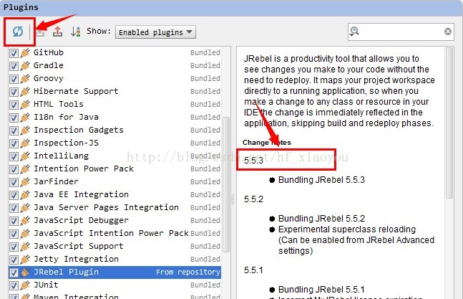Image resolution: width=463 pixels, height=299 pixels.
Task: Uncheck the GitHub plugin checkbox
Action: [x=14, y=53]
